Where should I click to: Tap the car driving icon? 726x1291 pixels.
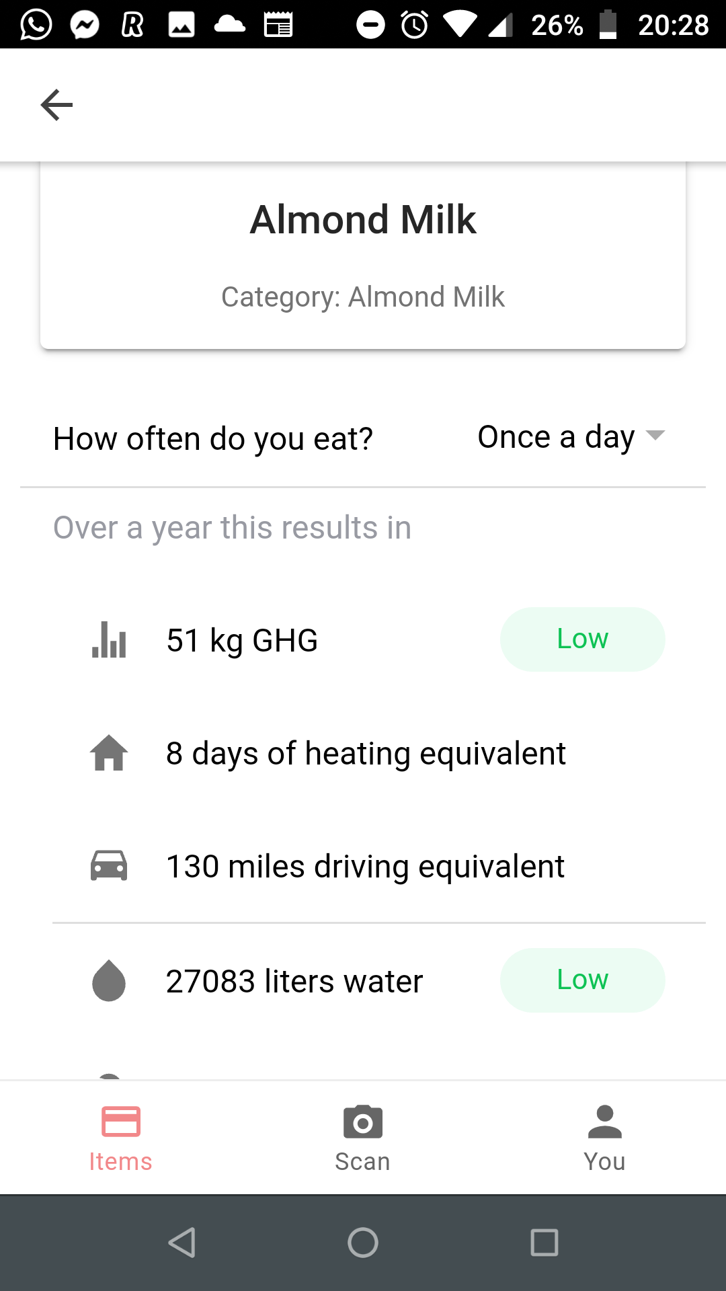coord(109,866)
